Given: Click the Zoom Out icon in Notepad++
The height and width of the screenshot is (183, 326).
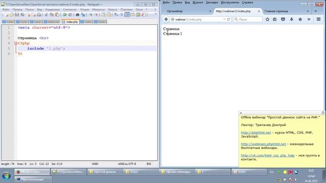Looking at the screenshot, I should (96, 15).
